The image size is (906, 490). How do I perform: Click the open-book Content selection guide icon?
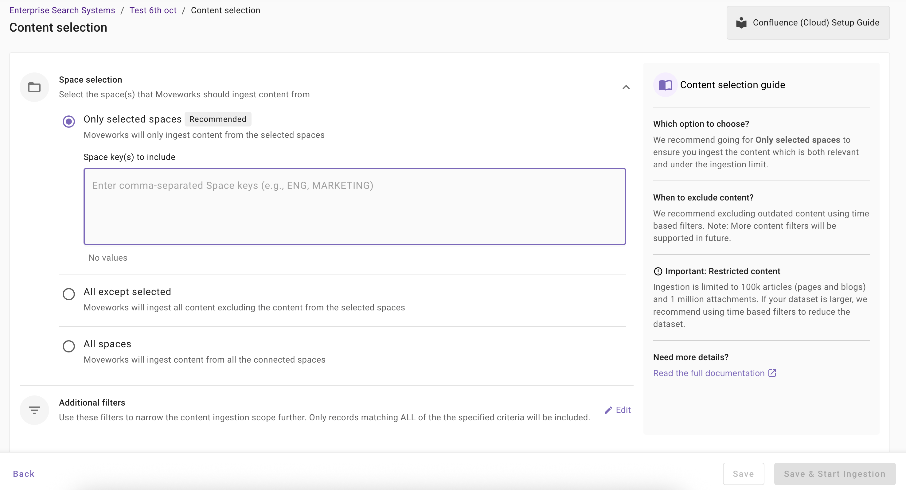[x=665, y=85]
